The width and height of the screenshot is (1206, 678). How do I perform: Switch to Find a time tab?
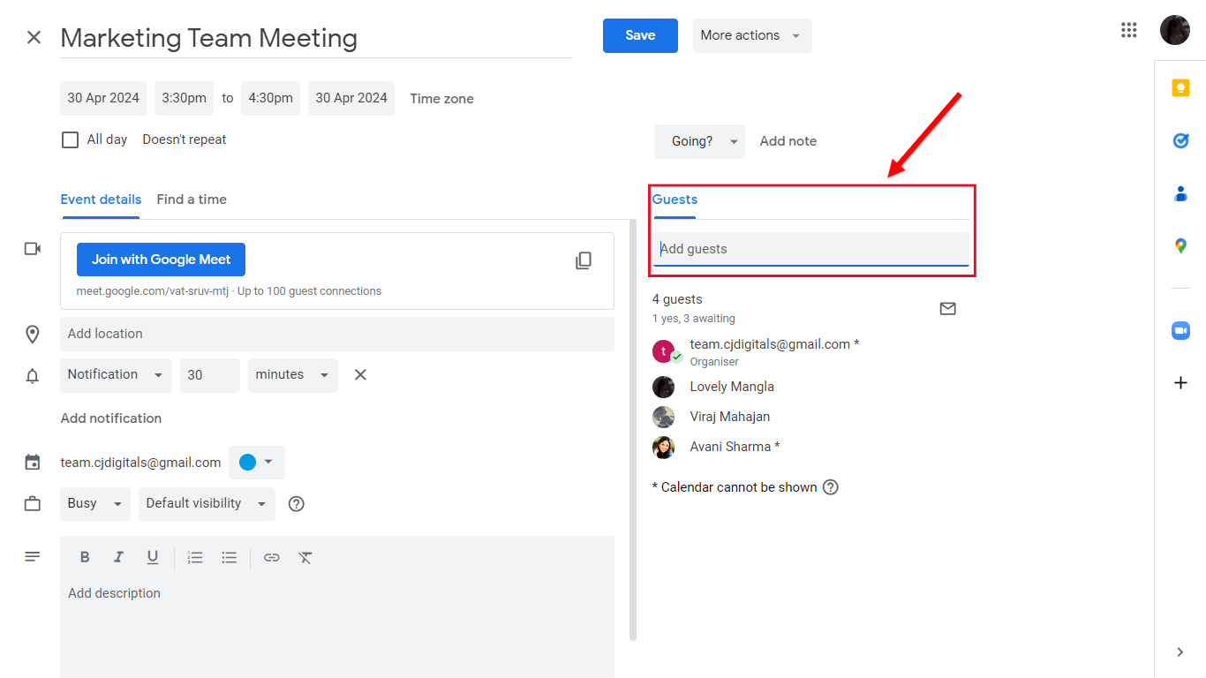click(192, 200)
